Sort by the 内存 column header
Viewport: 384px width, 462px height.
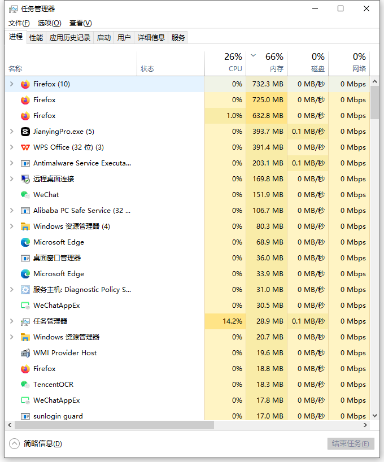(267, 63)
